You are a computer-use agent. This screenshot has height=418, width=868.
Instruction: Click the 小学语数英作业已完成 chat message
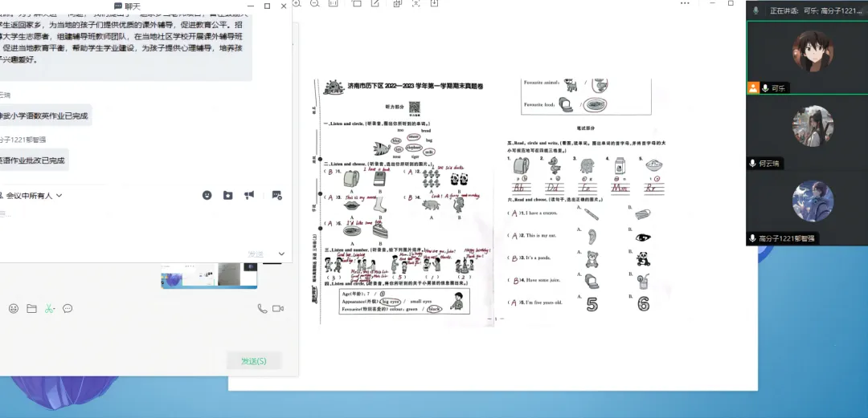tap(44, 116)
